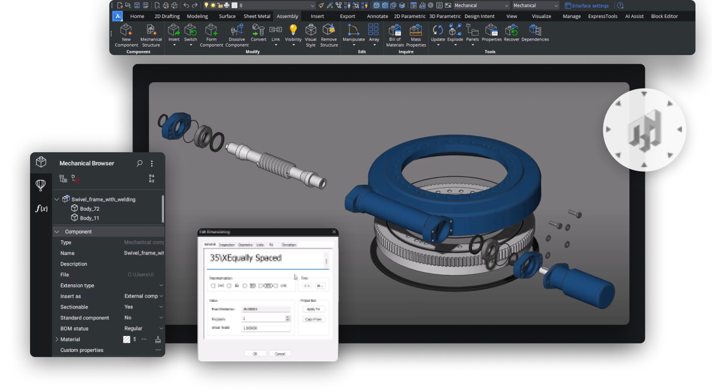This screenshot has width=712, height=392.
Task: Switch to the Home ribbon tab
Action: pyautogui.click(x=137, y=16)
